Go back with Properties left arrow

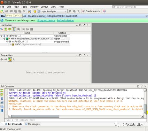[x=2, y=60]
